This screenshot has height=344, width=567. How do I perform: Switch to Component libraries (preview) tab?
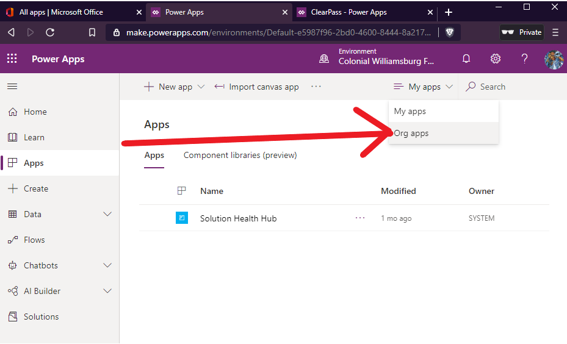tap(240, 156)
